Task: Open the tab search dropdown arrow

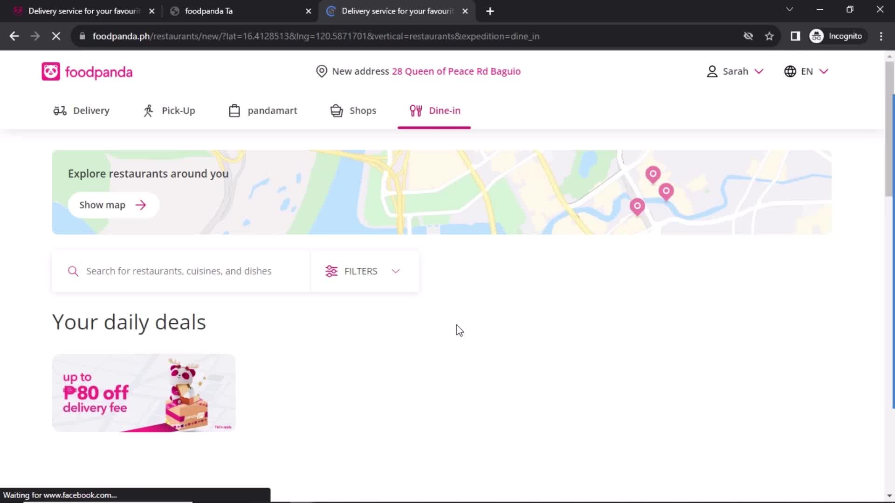Action: pos(789,9)
